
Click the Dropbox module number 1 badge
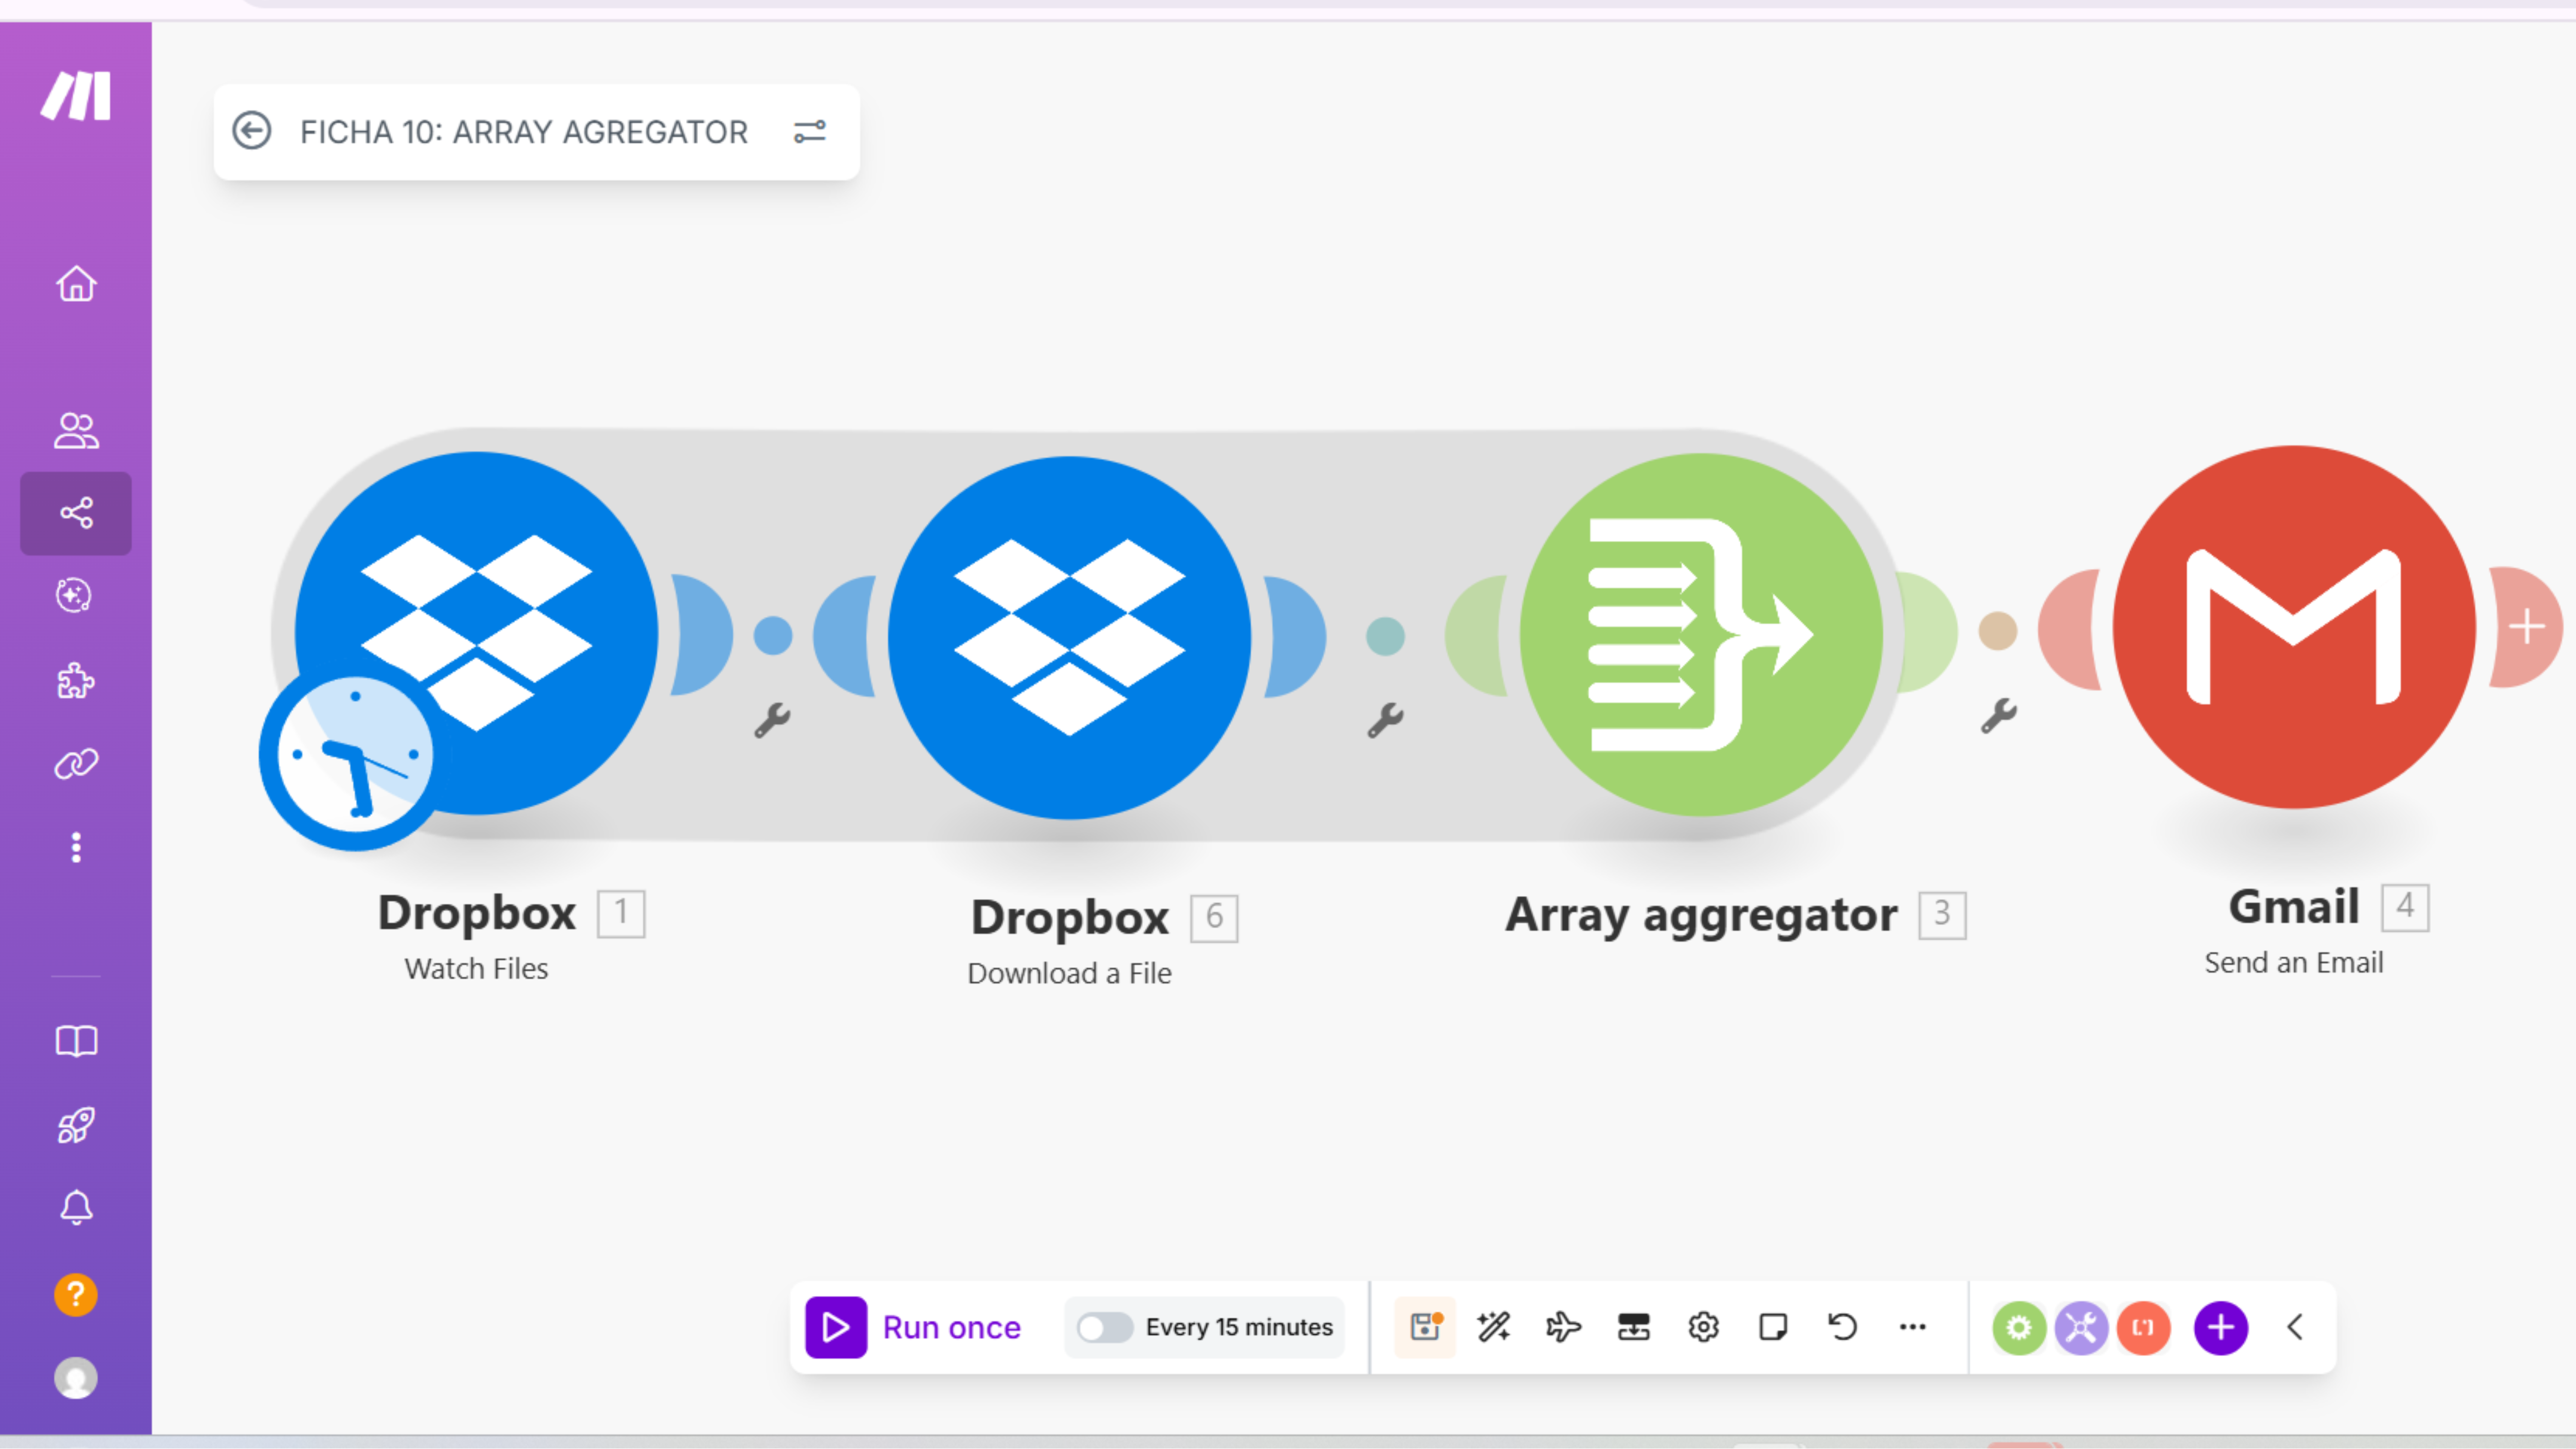(621, 913)
